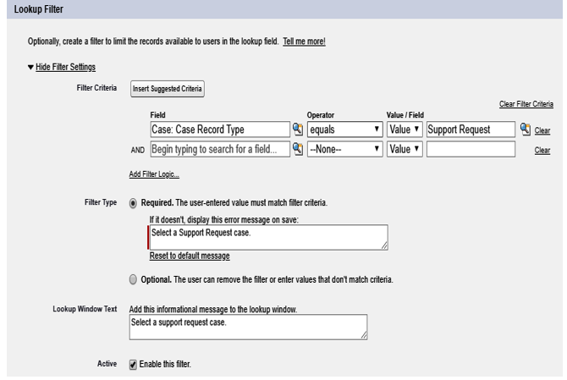The height and width of the screenshot is (380, 567).
Task: Click the Add Filter Logic link
Action: click(x=154, y=174)
